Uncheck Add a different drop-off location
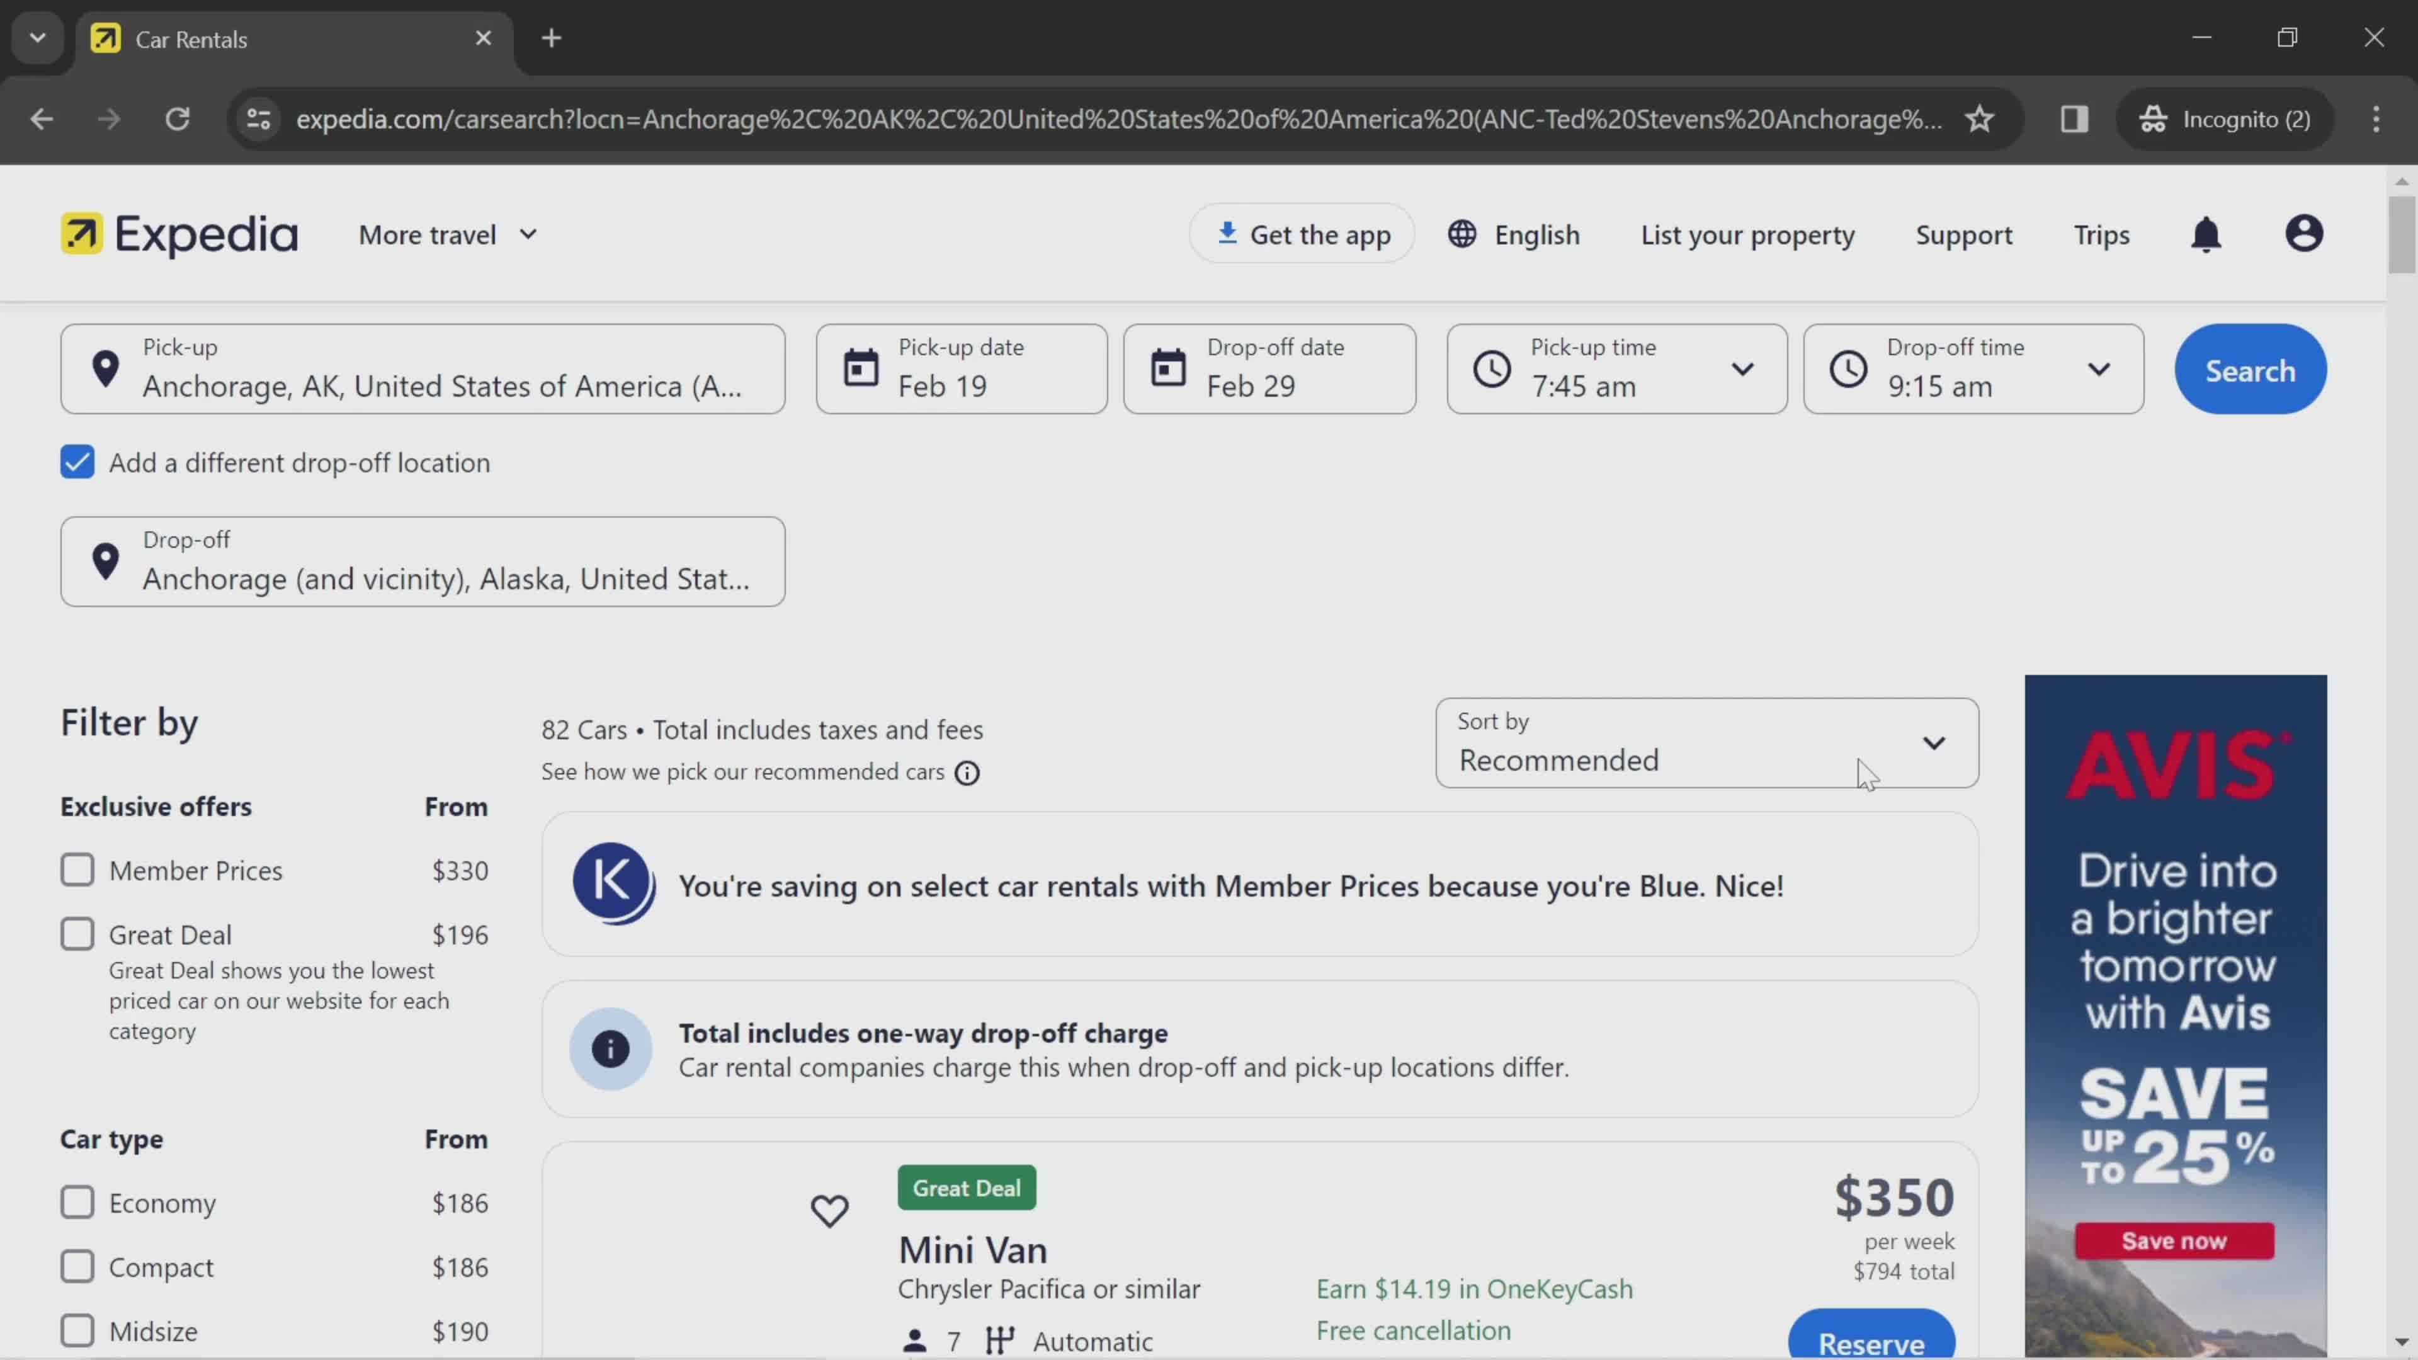This screenshot has width=2418, height=1360. [77, 462]
